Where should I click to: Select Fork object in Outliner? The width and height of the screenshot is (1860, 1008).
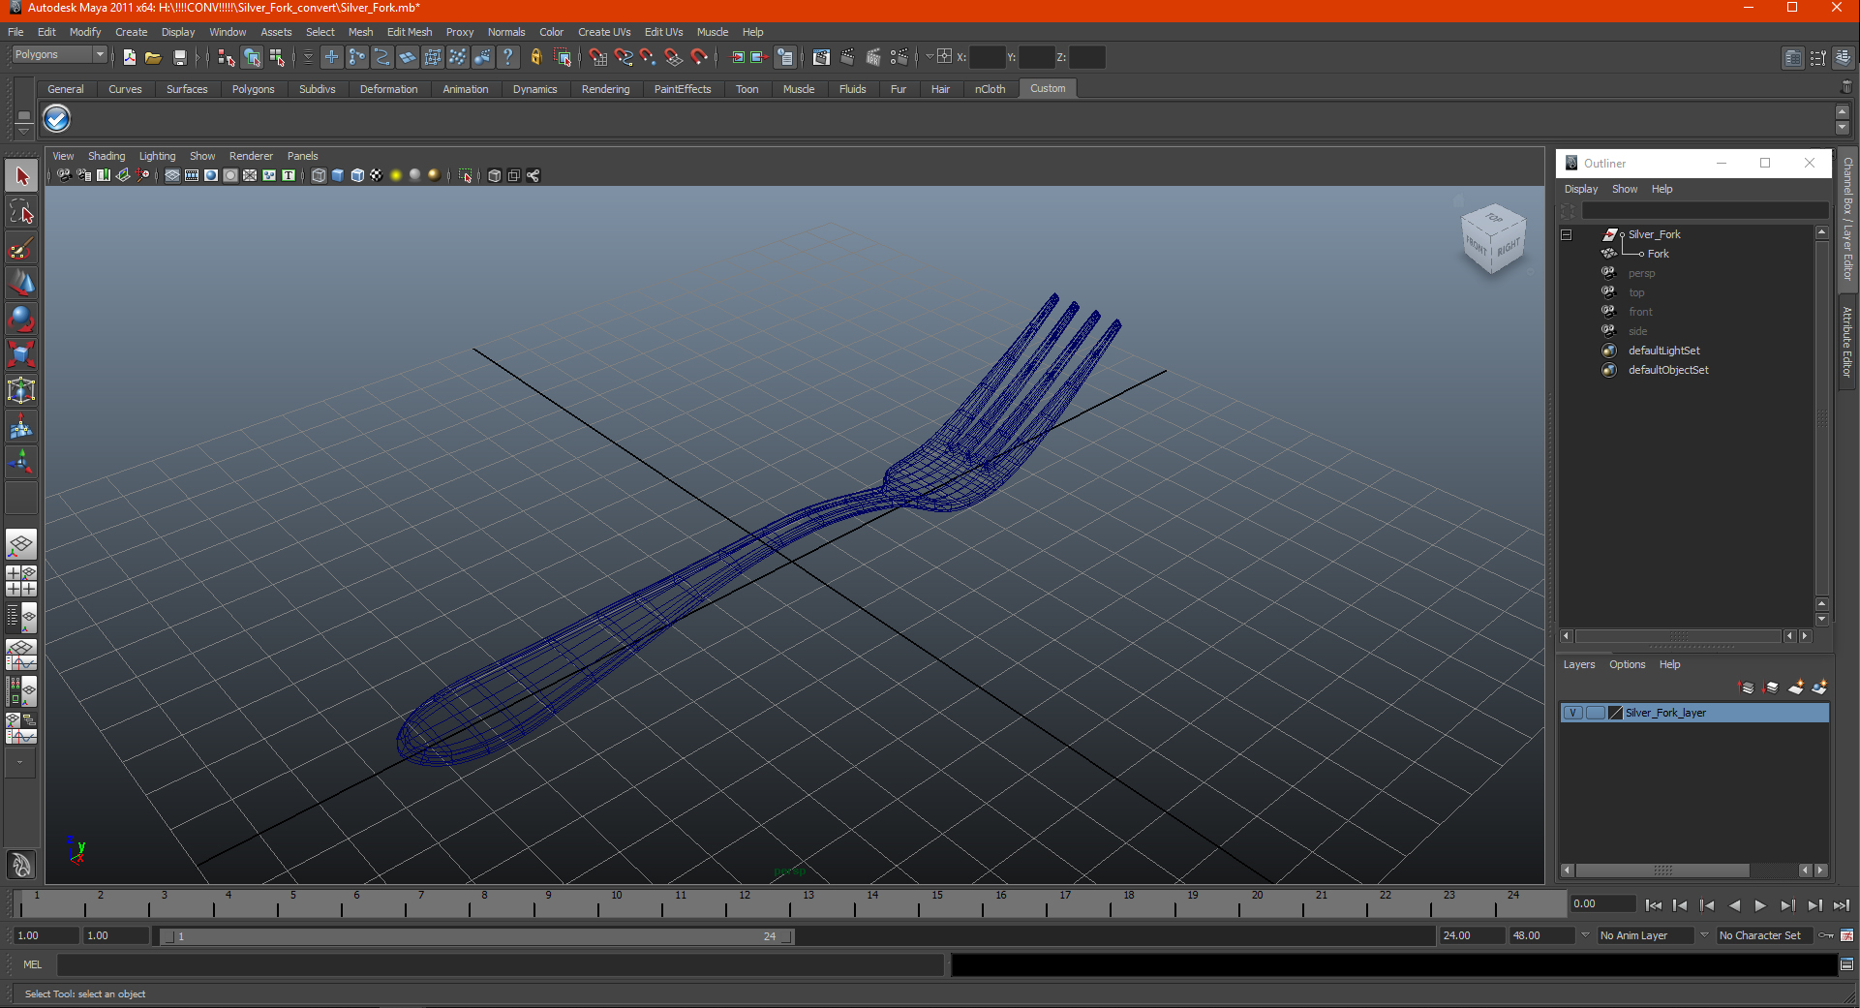point(1658,254)
